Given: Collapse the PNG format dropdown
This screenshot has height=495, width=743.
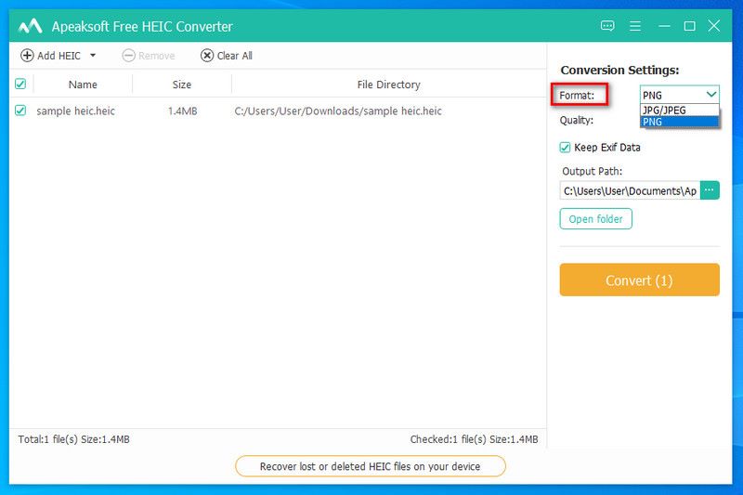Looking at the screenshot, I should click(679, 95).
